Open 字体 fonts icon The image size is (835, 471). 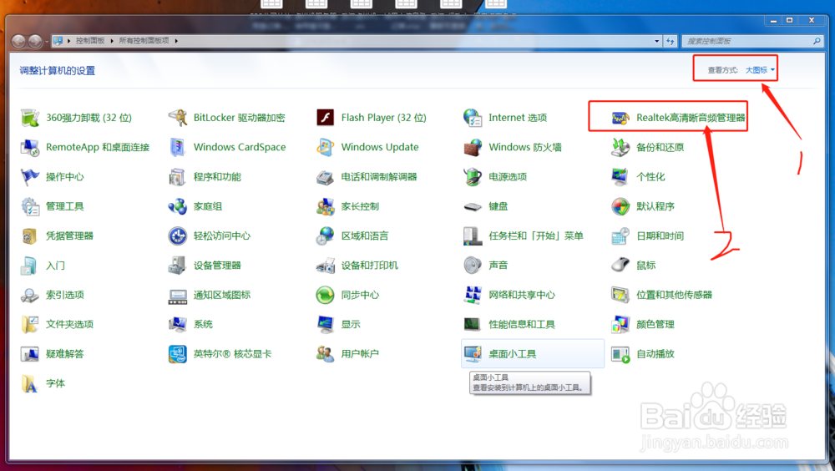point(30,383)
